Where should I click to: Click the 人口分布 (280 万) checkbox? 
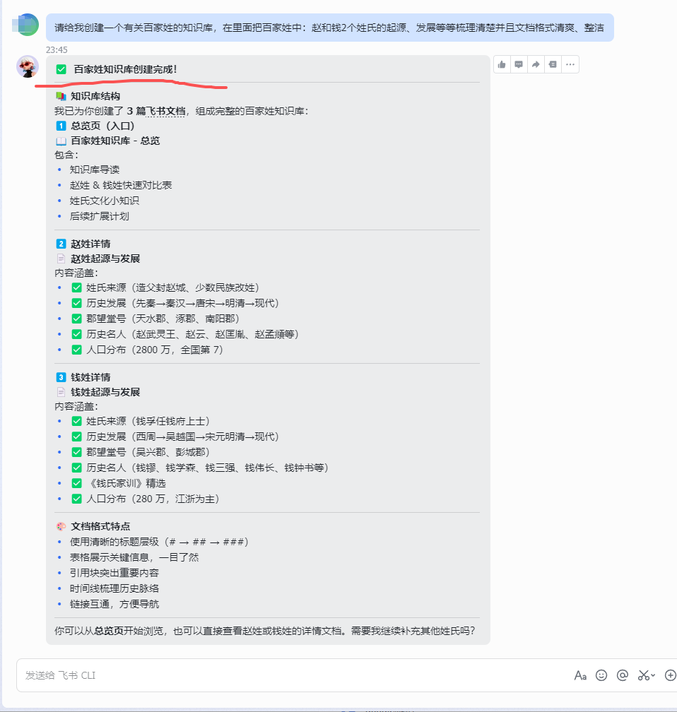(77, 499)
